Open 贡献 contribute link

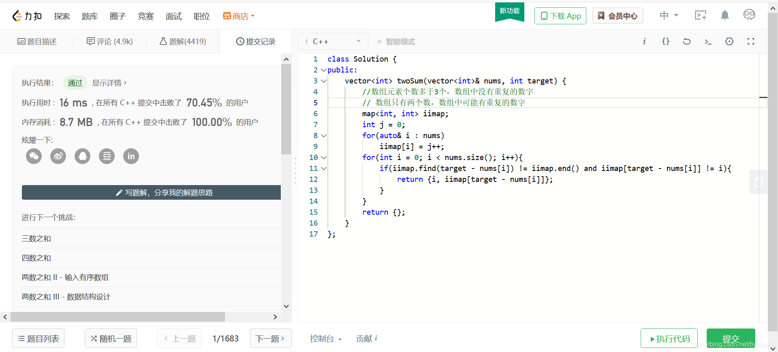[x=364, y=339]
